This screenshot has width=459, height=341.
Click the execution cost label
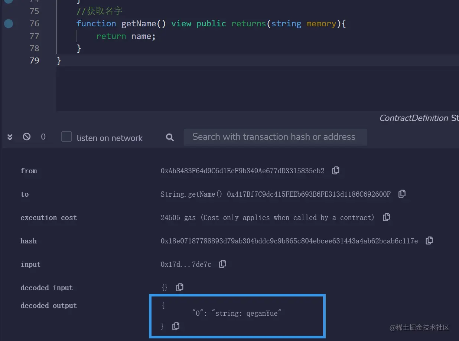click(x=49, y=217)
